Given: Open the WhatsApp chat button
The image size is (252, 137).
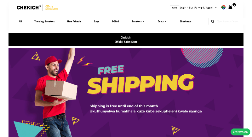Looking at the screenshot, I should pos(240,132).
